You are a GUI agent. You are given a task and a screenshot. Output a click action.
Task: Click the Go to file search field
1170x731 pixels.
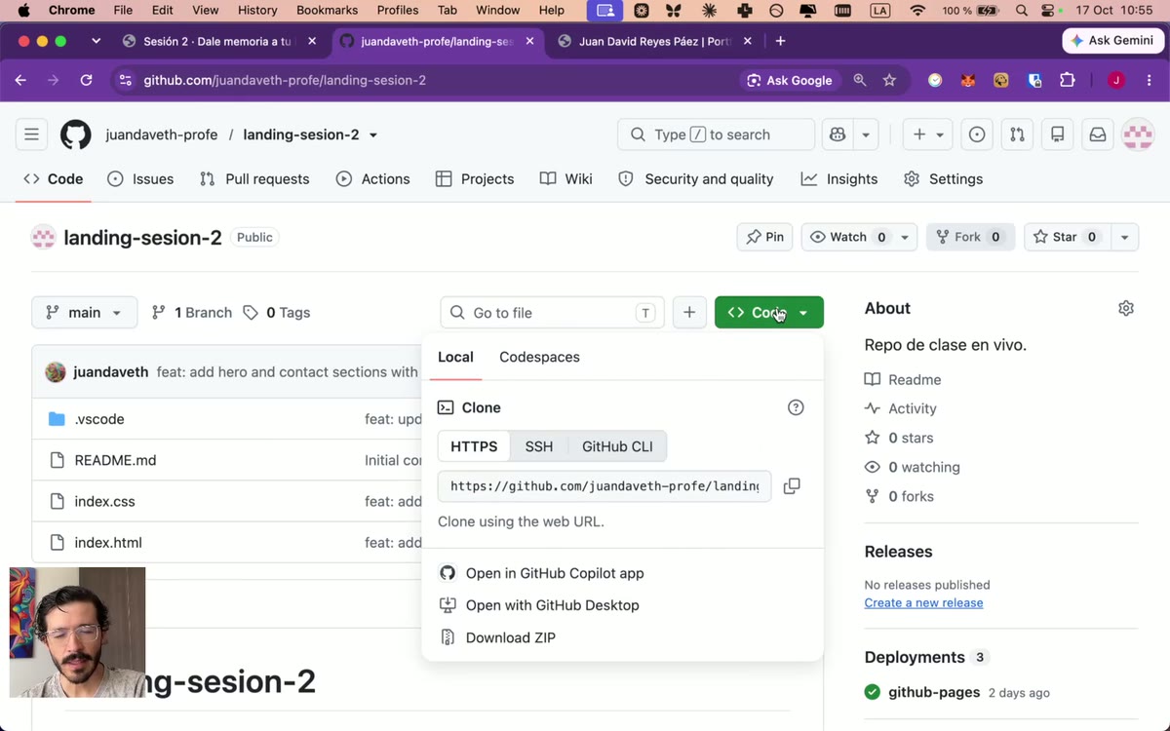(552, 313)
